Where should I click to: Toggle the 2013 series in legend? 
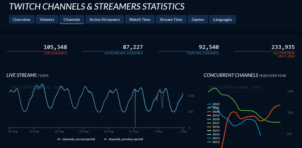point(214,138)
